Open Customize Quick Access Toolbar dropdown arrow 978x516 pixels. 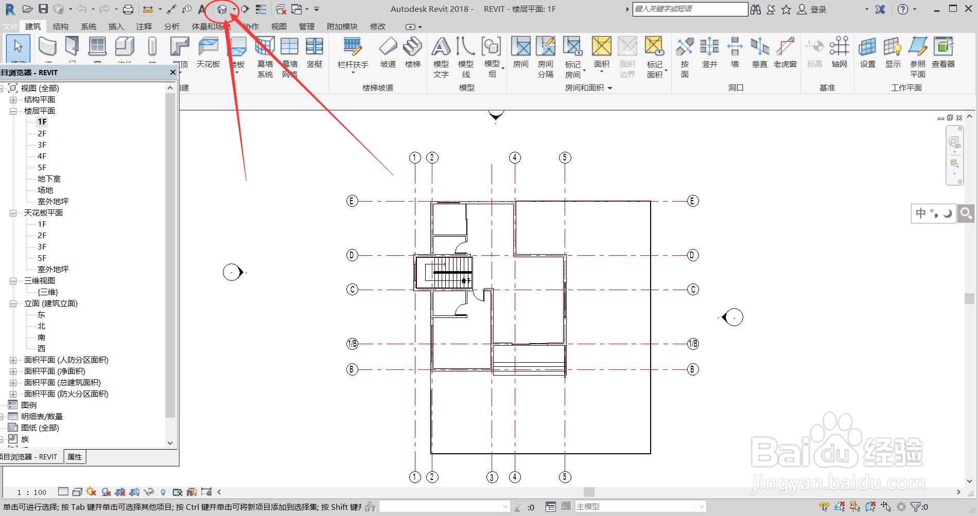coord(317,9)
